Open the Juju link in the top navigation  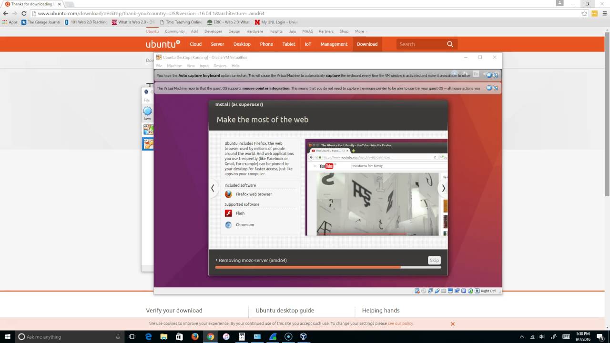293,31
